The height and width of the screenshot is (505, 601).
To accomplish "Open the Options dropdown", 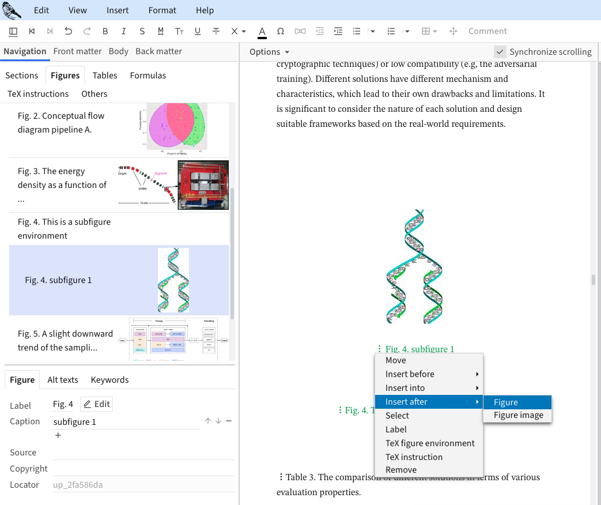I will click(x=269, y=52).
